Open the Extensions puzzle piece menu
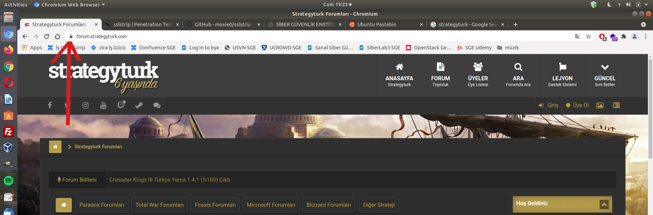This screenshot has width=653, height=215. coord(624,36)
